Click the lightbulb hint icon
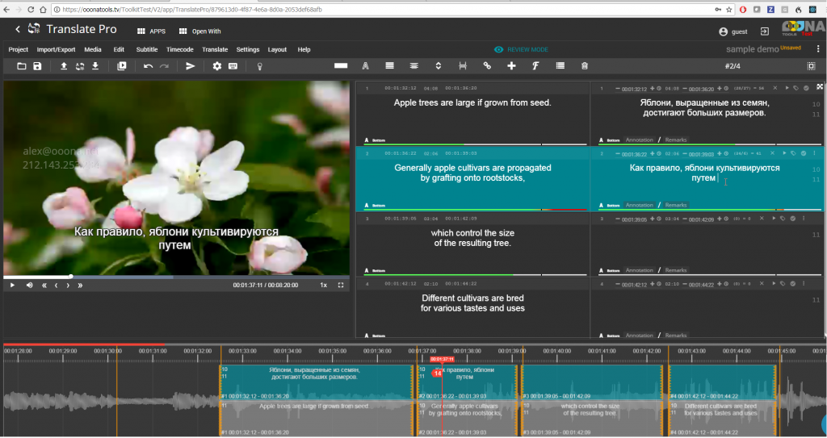The image size is (827, 438). pos(260,66)
